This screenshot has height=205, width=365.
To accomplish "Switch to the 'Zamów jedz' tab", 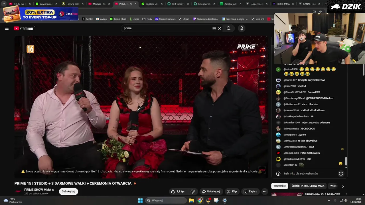I will (230, 4).
